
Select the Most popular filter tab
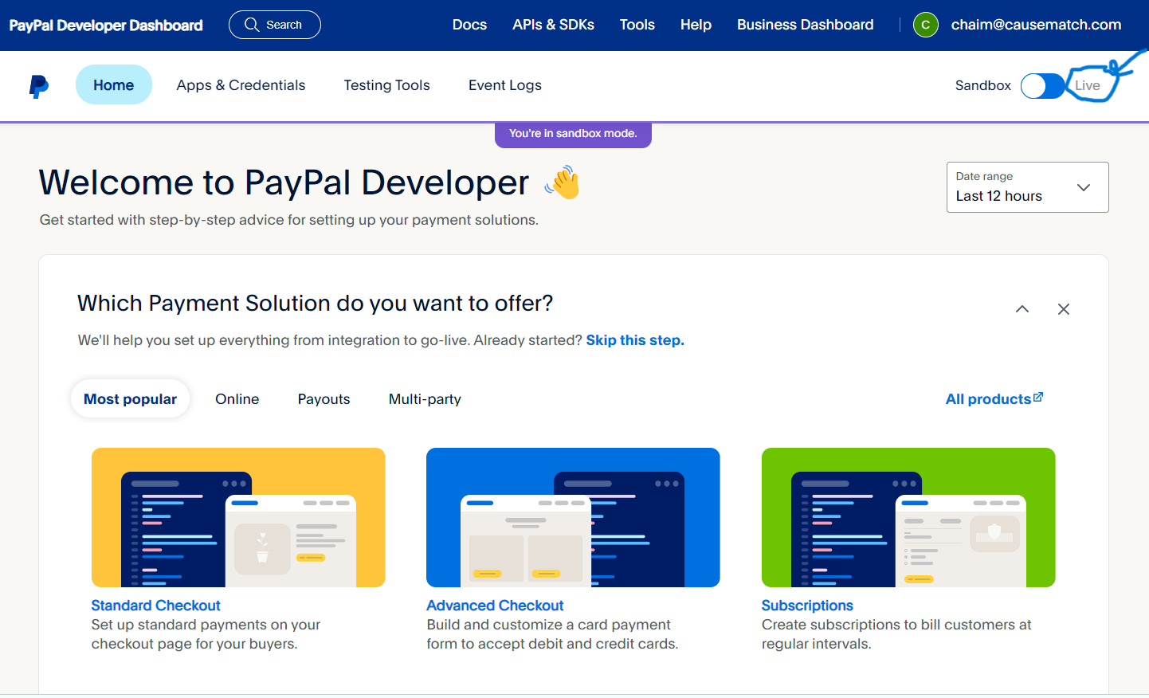pyautogui.click(x=131, y=399)
